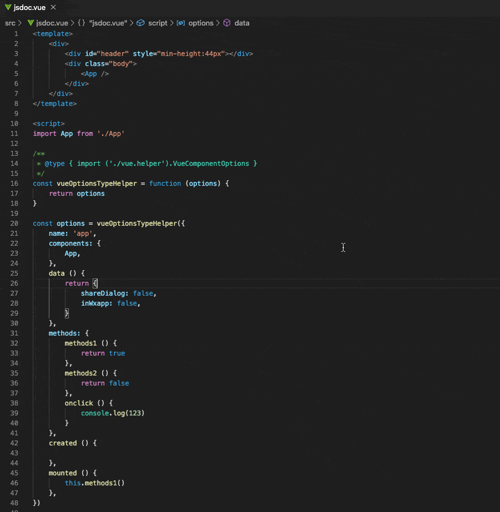Viewport: 500px width, 512px height.
Task: Open the data breadcrumb dropdown
Action: point(241,23)
